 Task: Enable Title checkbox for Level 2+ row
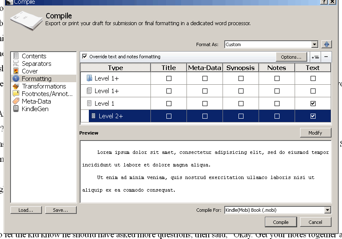(169, 116)
